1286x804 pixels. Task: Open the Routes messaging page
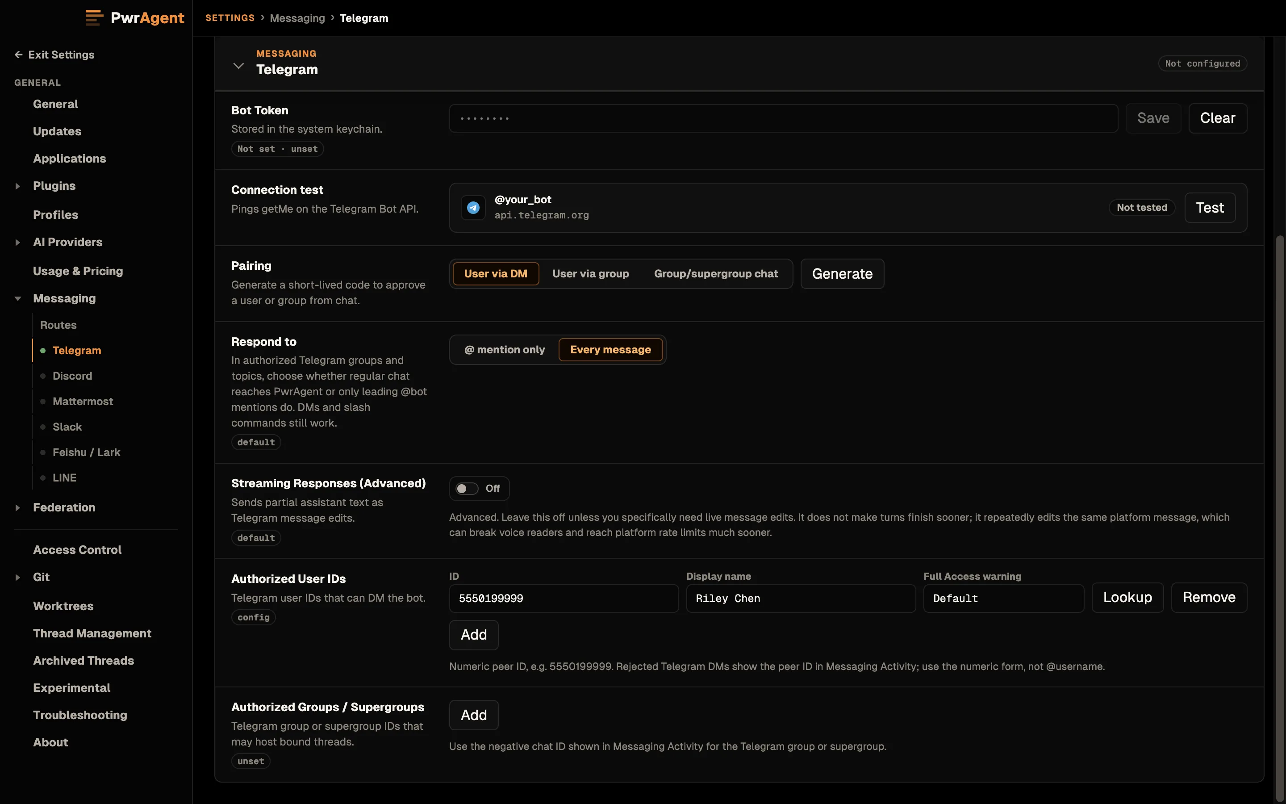click(58, 325)
